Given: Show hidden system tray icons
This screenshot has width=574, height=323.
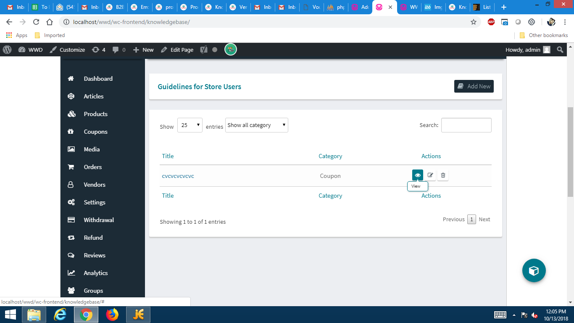Looking at the screenshot, I should coord(514,315).
